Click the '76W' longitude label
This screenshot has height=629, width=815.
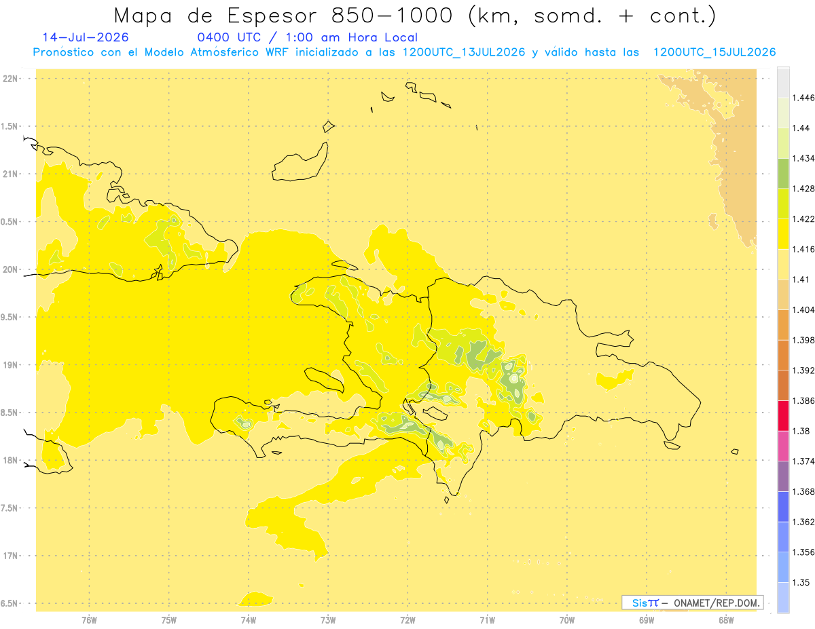coord(89,620)
